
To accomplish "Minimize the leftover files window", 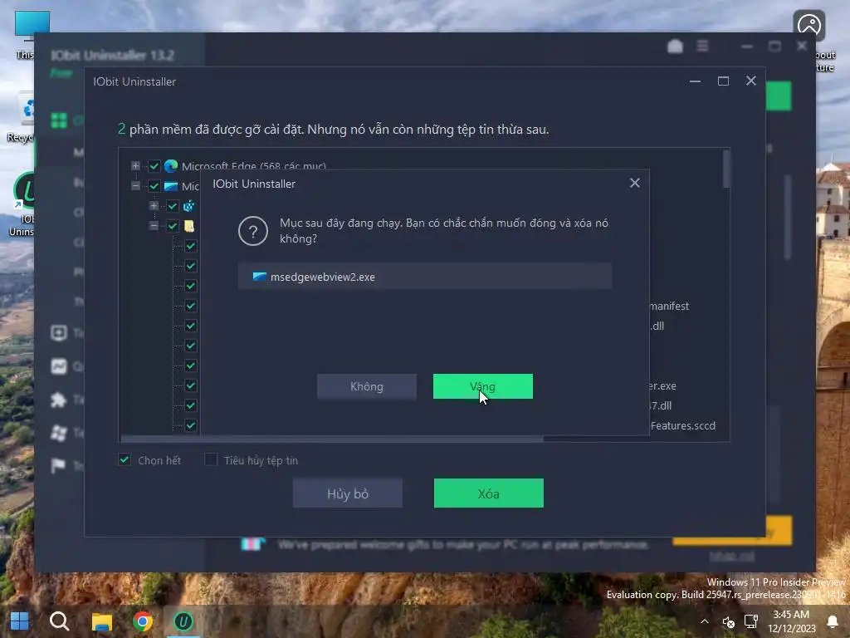I will 695,81.
